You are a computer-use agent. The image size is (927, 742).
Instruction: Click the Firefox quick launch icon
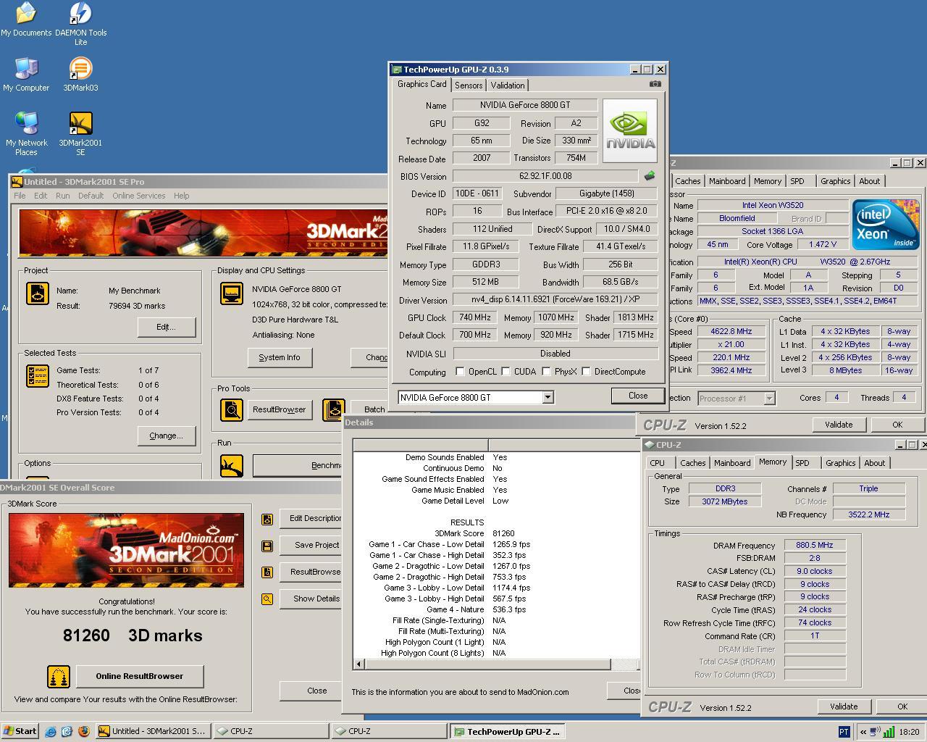coord(83,732)
